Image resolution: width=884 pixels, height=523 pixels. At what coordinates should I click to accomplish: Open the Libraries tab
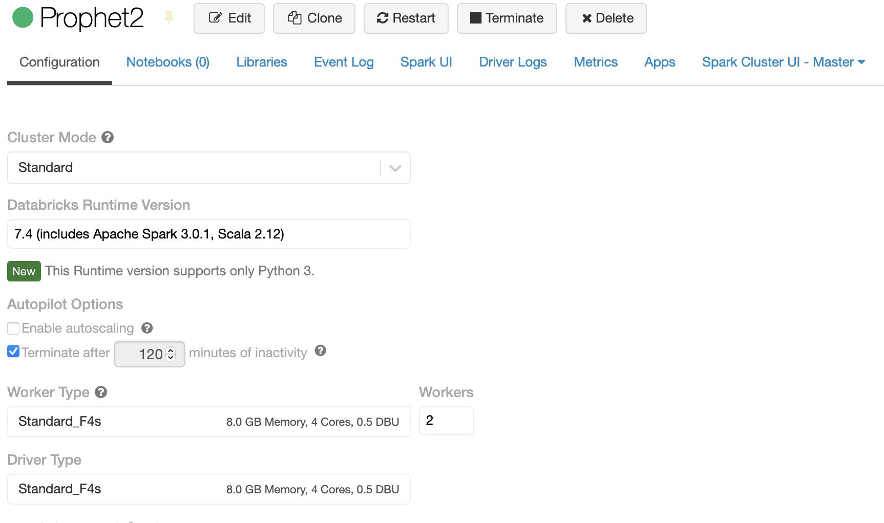pos(262,62)
